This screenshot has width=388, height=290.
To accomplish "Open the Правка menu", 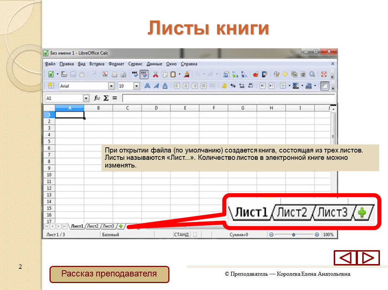I will click(67, 64).
